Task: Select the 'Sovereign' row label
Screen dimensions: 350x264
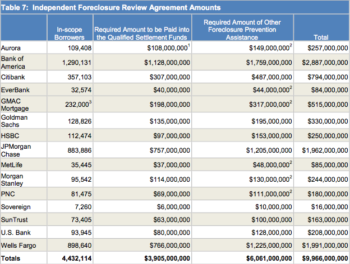Action: click(x=16, y=207)
